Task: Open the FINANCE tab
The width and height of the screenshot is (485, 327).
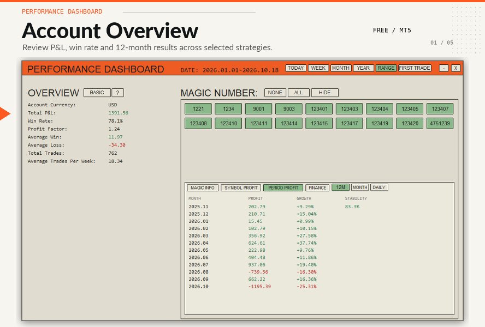Action: pos(317,187)
